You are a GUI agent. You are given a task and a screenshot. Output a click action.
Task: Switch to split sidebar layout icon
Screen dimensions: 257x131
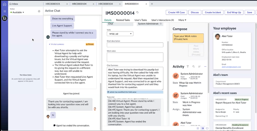pos(203,128)
